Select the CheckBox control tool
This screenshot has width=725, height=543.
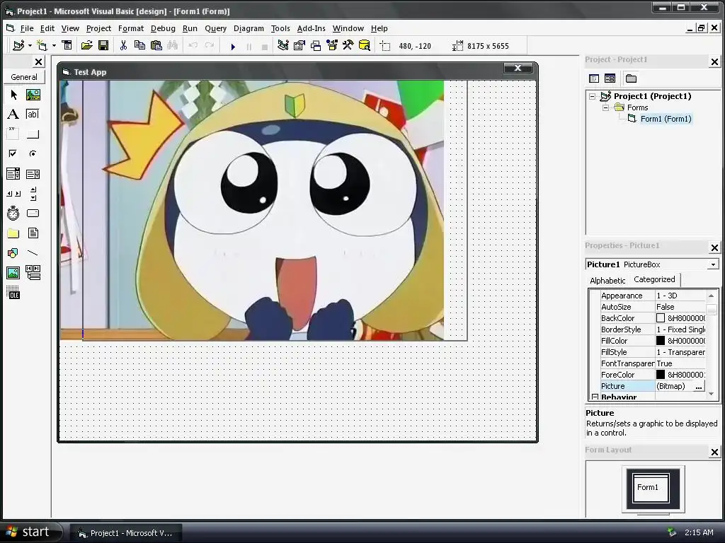[x=13, y=153]
